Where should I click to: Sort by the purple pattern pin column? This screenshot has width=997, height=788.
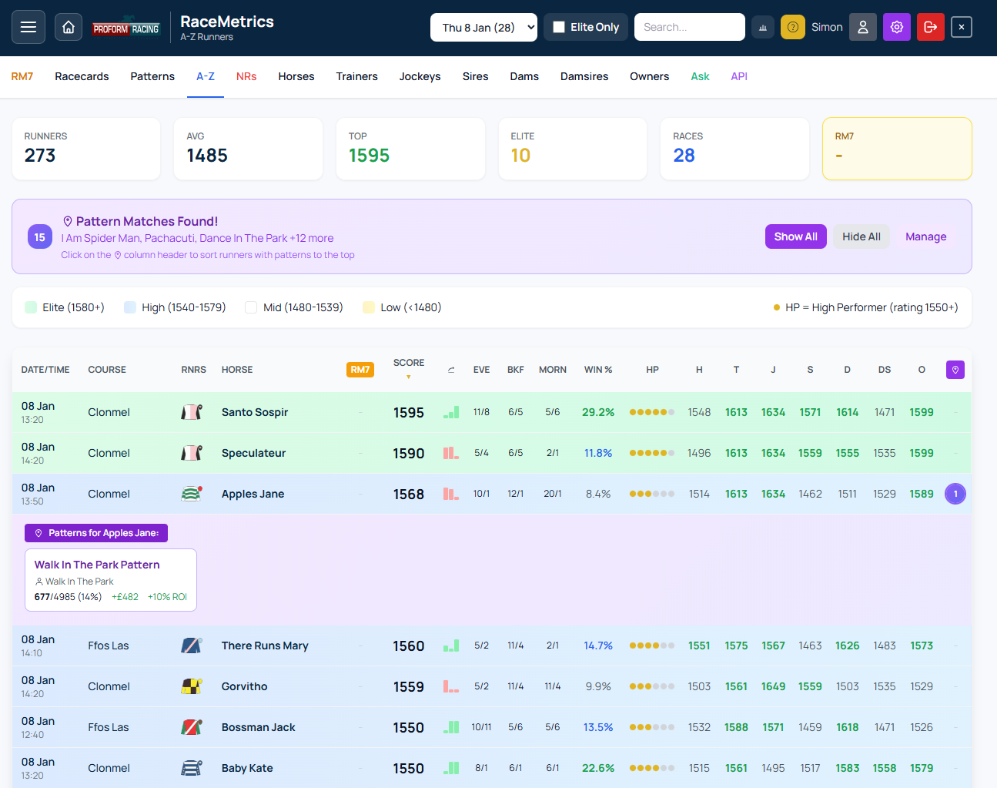[x=955, y=370]
